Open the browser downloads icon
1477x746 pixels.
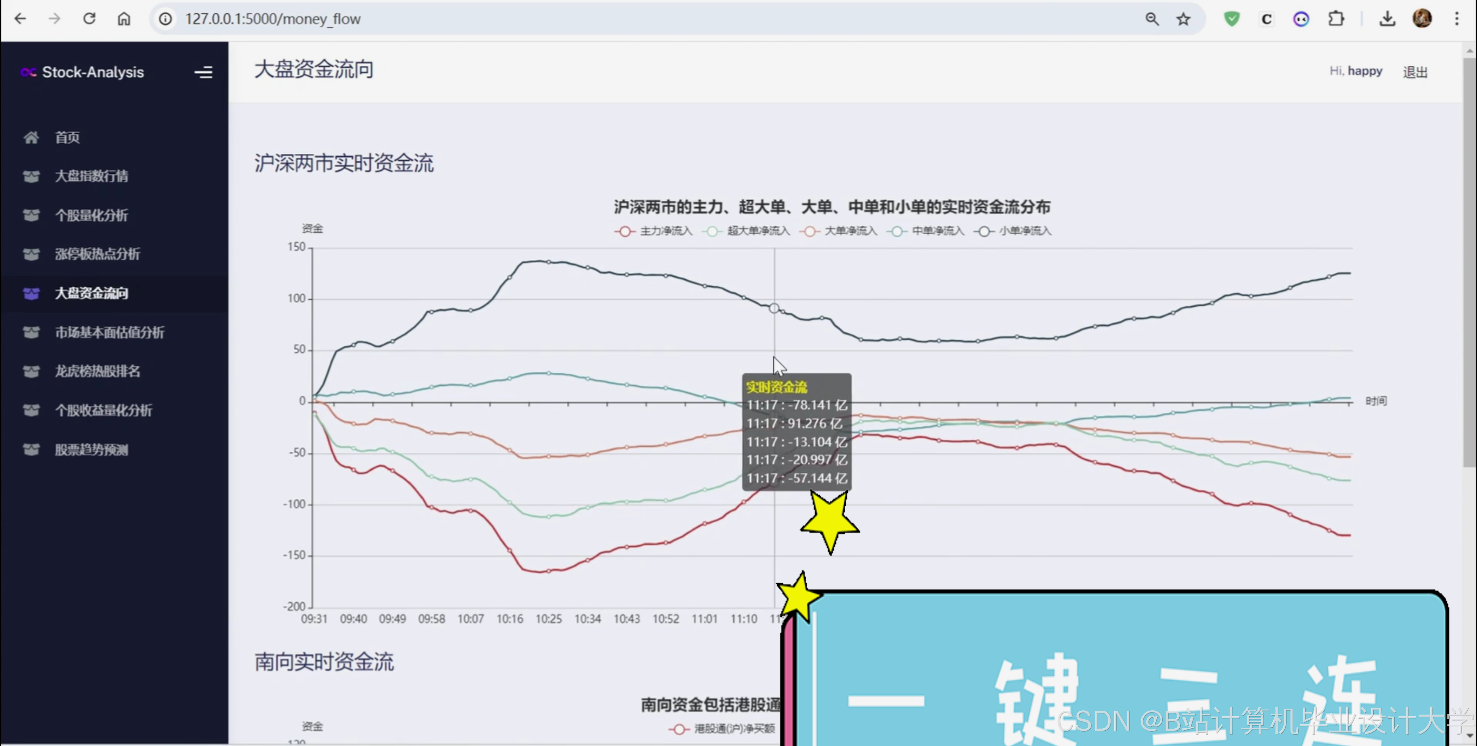(1387, 19)
